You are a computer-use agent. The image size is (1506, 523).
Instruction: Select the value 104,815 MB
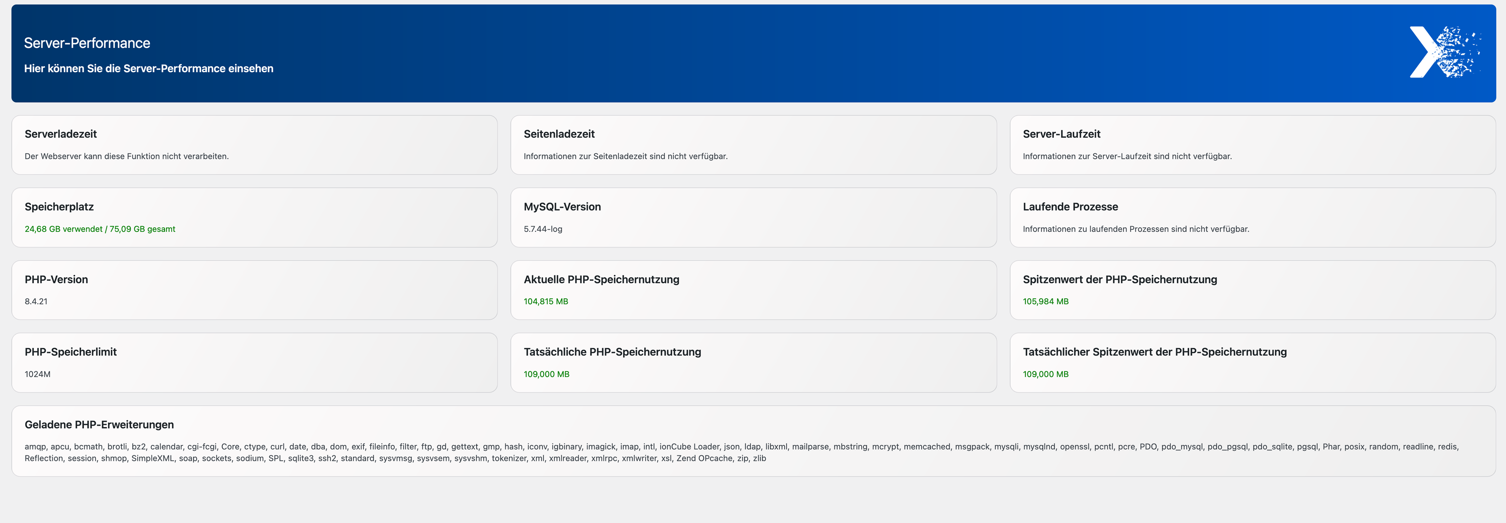pyautogui.click(x=546, y=301)
